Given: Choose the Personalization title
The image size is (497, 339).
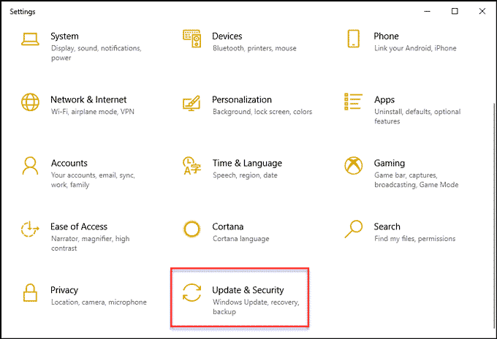Looking at the screenshot, I should [x=242, y=99].
